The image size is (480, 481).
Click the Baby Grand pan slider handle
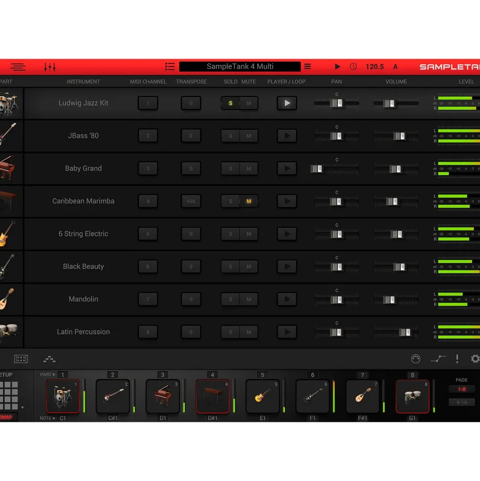point(316,169)
